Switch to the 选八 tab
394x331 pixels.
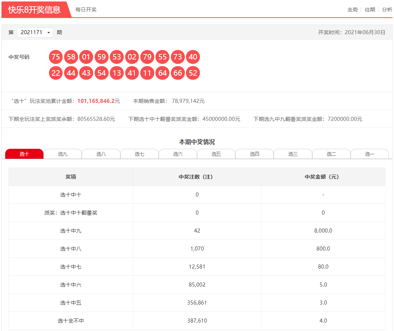[x=101, y=154]
